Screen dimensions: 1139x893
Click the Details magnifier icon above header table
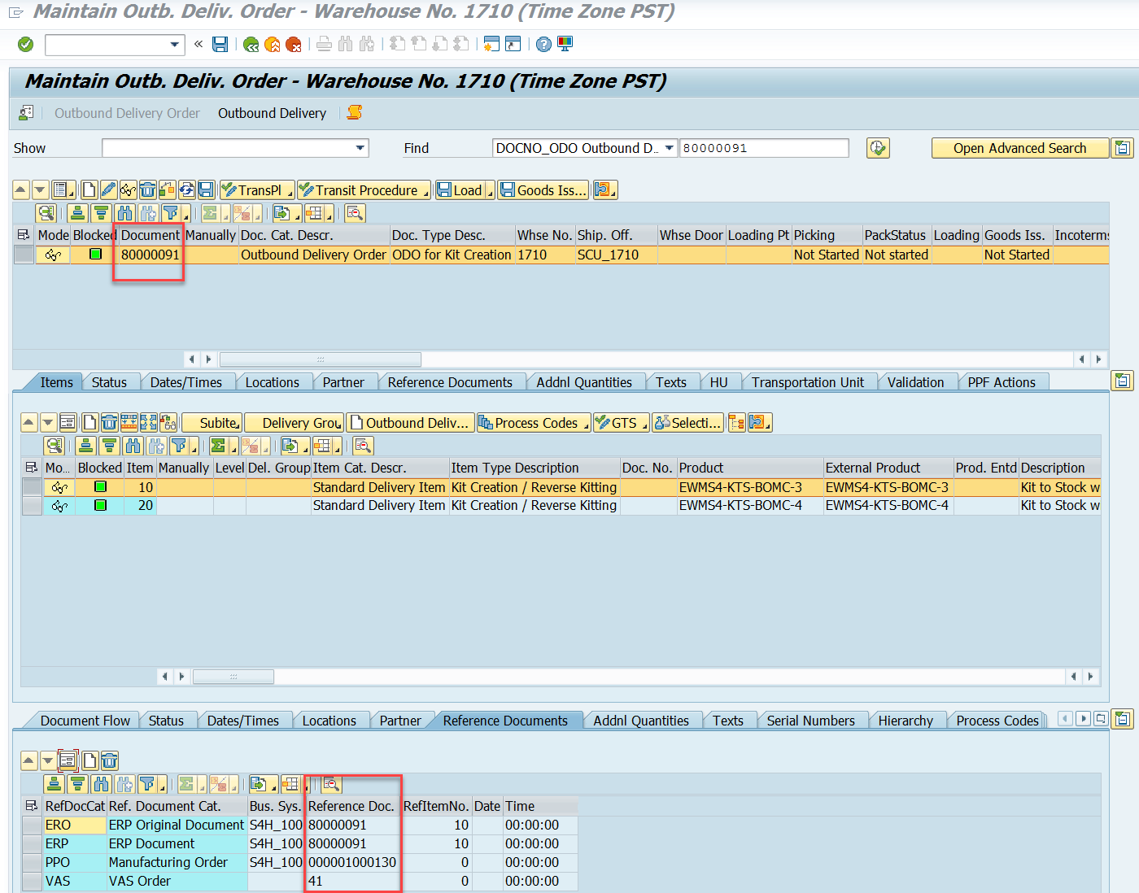point(46,213)
